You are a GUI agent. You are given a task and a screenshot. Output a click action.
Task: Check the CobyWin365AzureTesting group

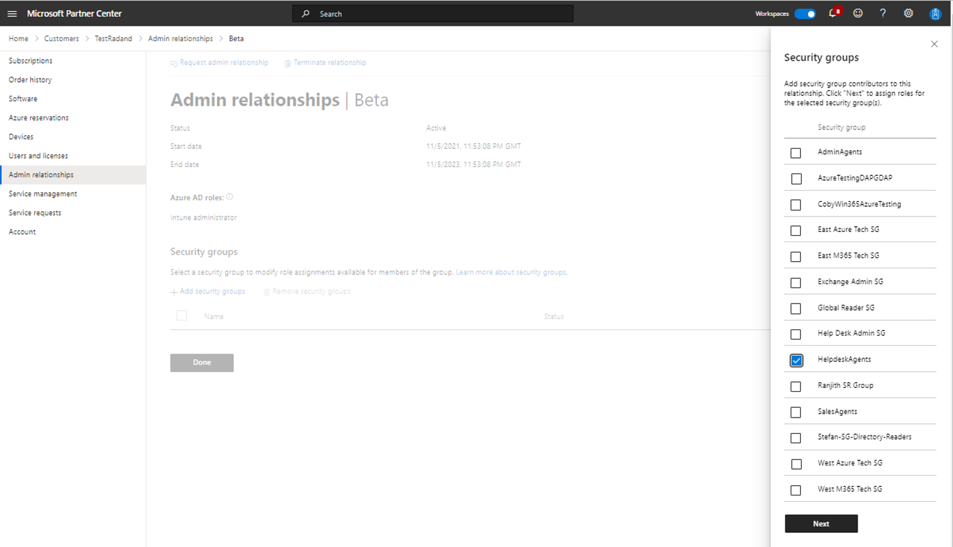(x=796, y=205)
